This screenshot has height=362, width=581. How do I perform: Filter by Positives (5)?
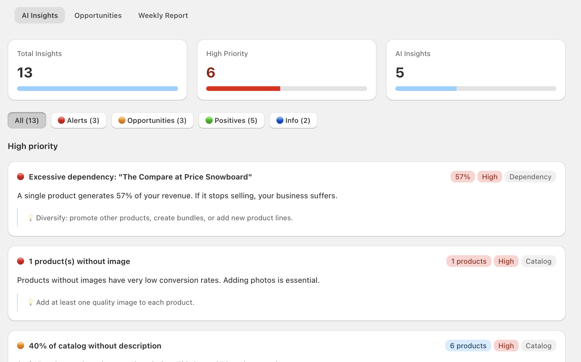(231, 120)
